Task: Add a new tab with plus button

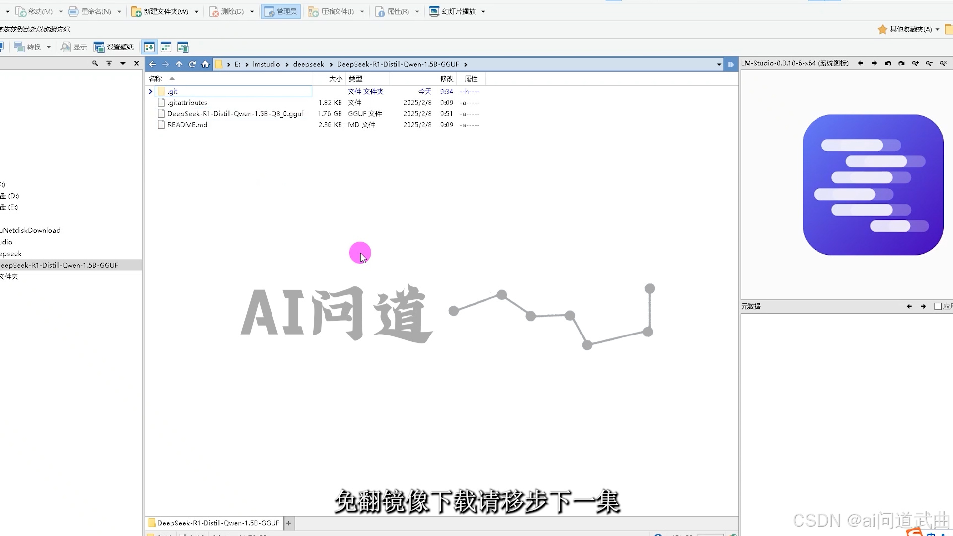Action: (288, 523)
